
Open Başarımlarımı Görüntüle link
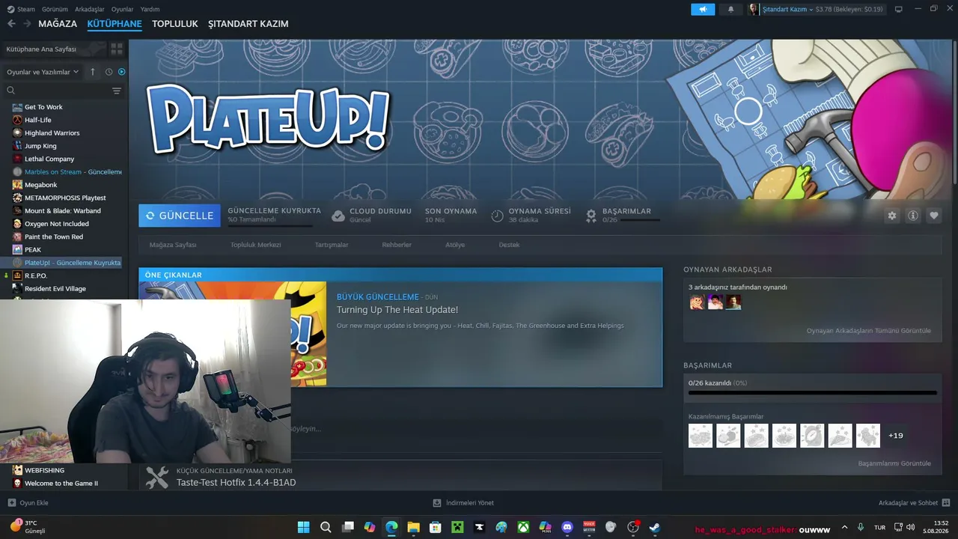click(894, 463)
